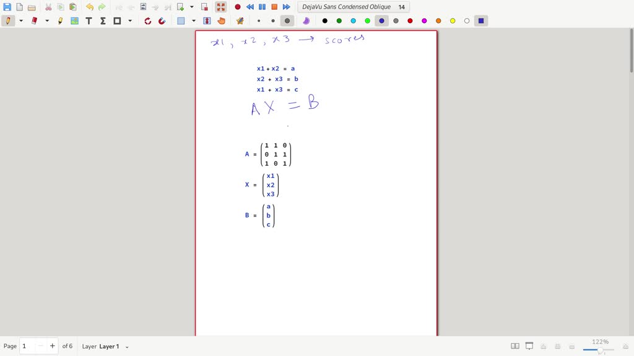Choose the Text tool

coord(89,20)
